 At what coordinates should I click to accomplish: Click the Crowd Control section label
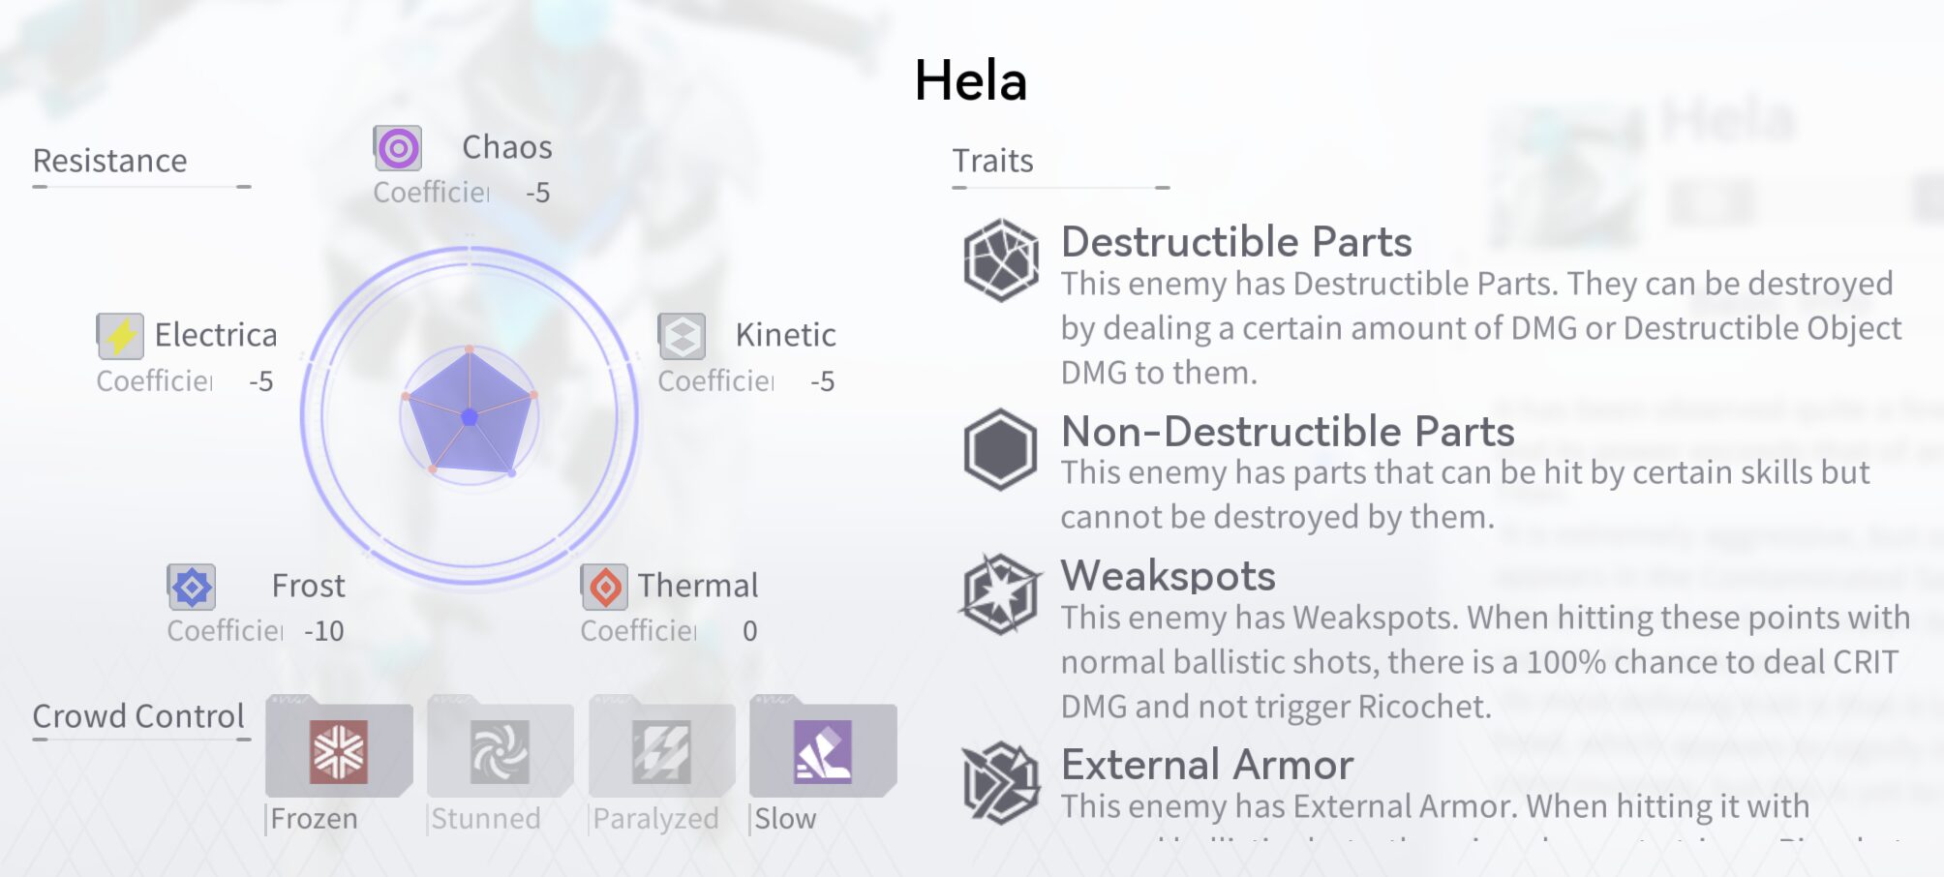[138, 716]
